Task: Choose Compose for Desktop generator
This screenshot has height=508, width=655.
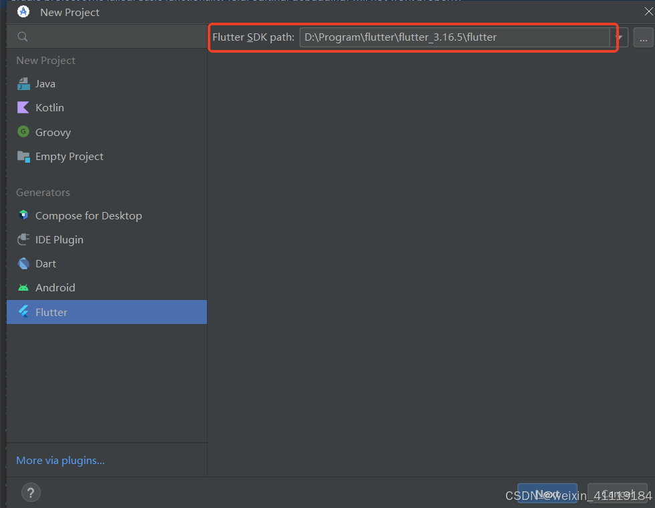Action: tap(107, 215)
